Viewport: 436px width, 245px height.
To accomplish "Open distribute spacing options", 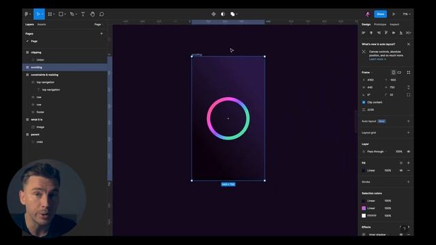I will (x=409, y=33).
